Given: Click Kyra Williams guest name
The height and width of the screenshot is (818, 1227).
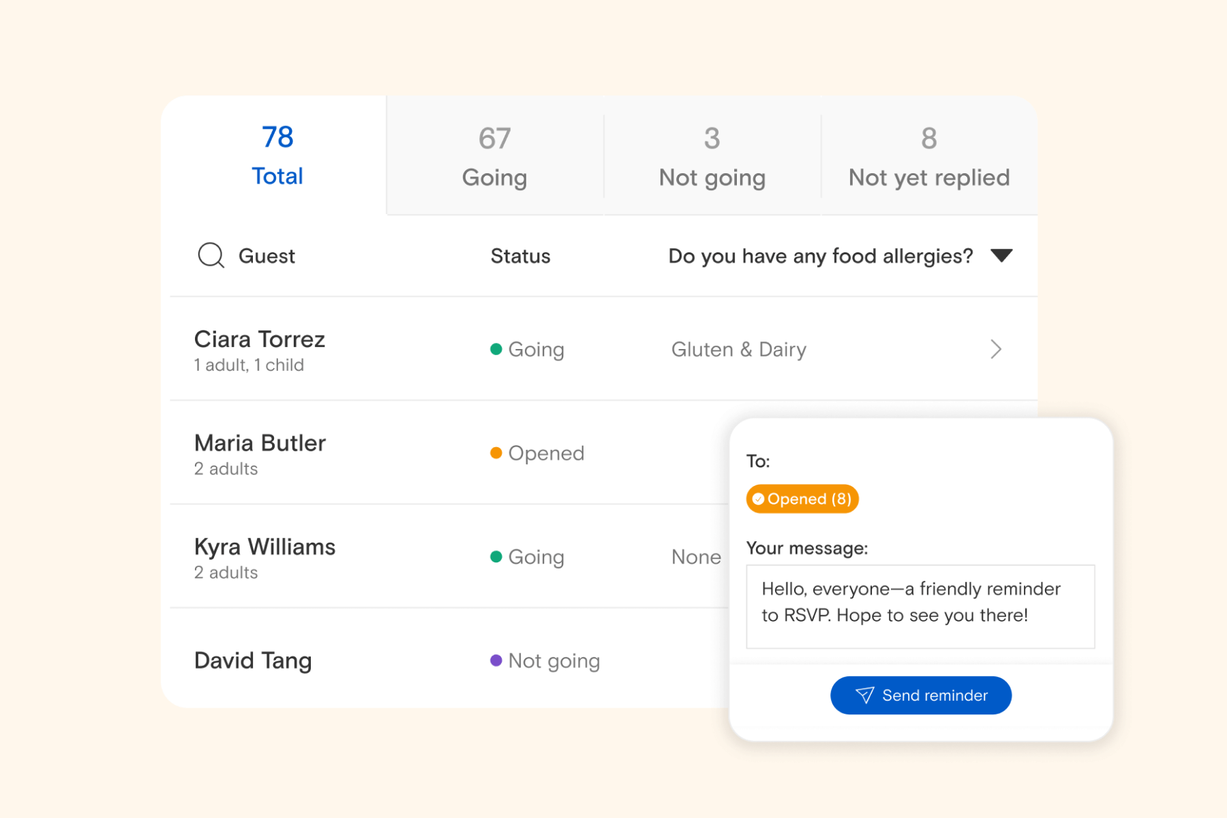Looking at the screenshot, I should [264, 547].
